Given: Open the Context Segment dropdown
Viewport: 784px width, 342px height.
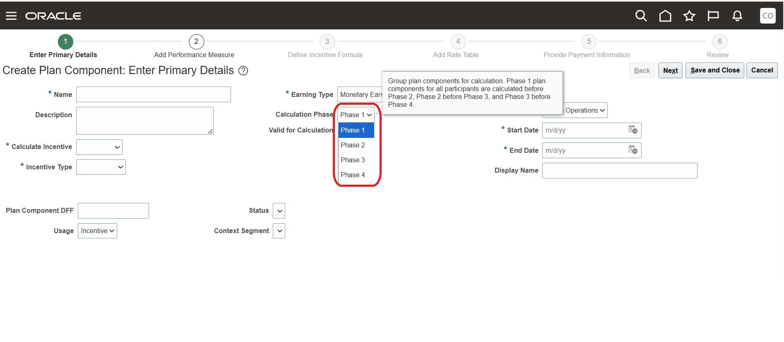Looking at the screenshot, I should pos(279,231).
